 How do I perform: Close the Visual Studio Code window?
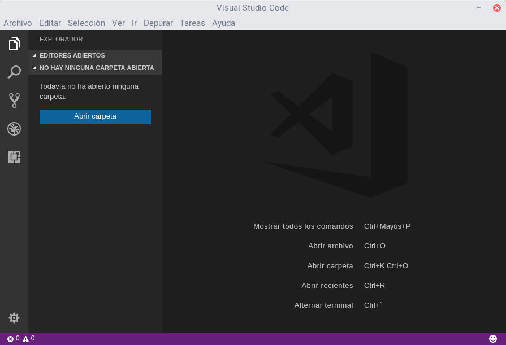pyautogui.click(x=497, y=8)
